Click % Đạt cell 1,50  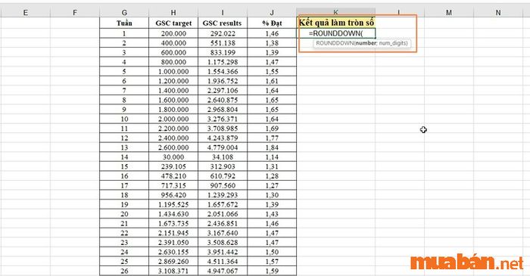(272, 252)
